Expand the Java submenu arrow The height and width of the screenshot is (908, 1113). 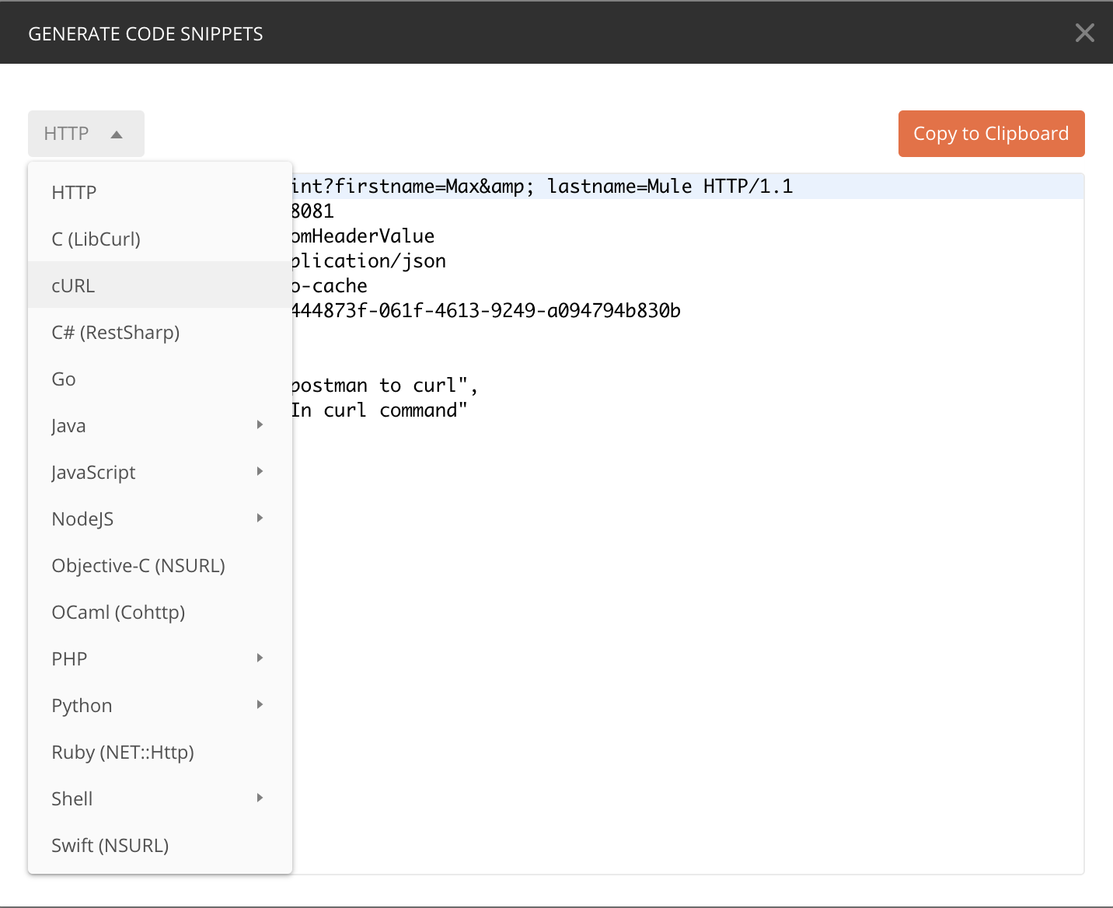pos(260,425)
